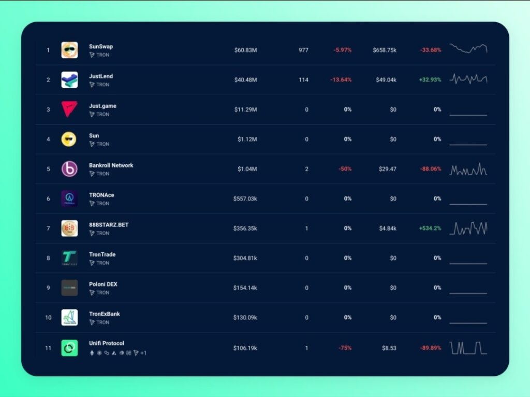Open the Bankroll Network name link

point(111,165)
